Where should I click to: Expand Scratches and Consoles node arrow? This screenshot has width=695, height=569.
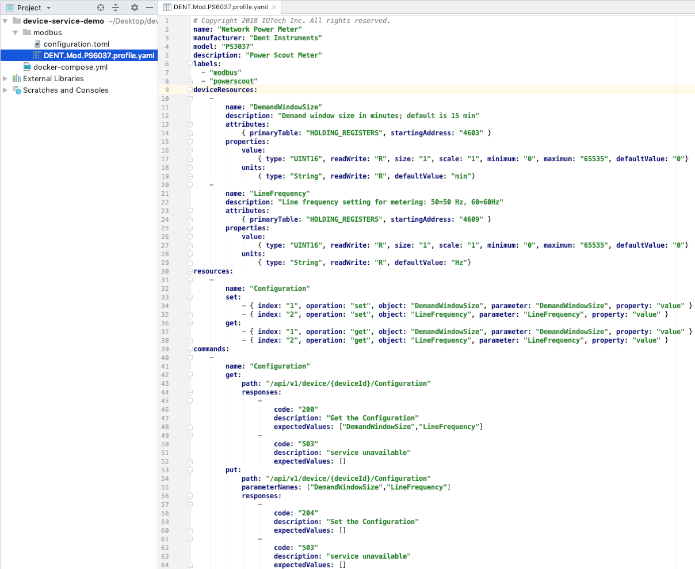pyautogui.click(x=5, y=90)
